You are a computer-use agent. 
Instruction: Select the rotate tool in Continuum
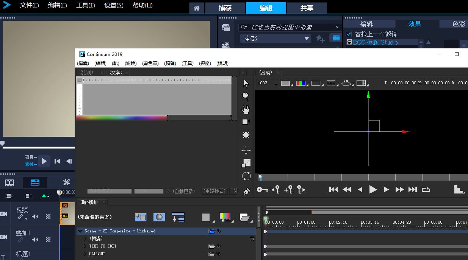pos(246,176)
